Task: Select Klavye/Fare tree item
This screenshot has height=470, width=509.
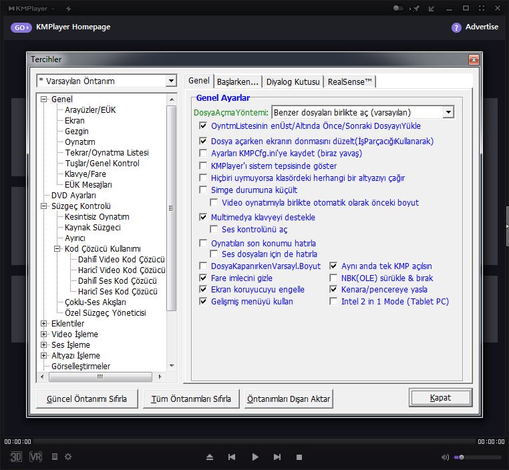Action: coord(86,174)
